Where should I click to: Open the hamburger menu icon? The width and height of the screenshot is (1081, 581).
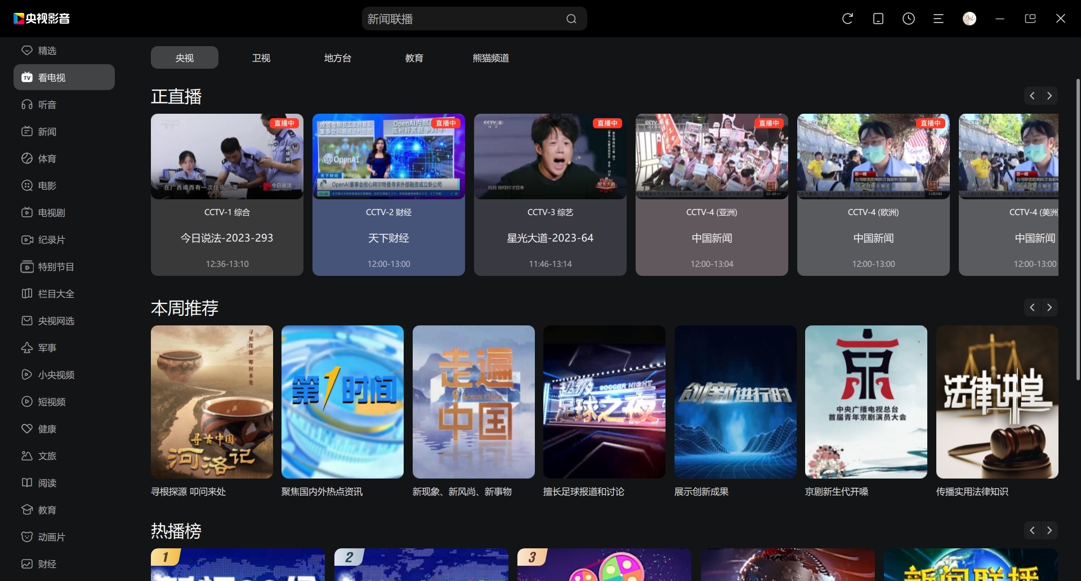tap(939, 19)
